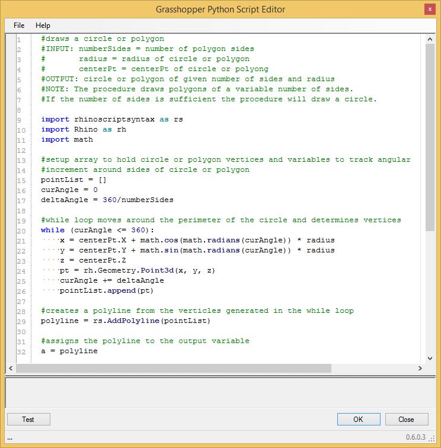Click the line starting 'x = centerPt.X'
This screenshot has height=448, width=441.
pyautogui.click(x=197, y=240)
